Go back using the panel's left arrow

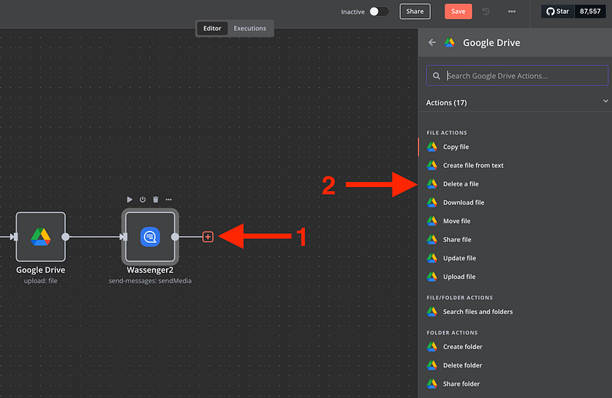432,43
